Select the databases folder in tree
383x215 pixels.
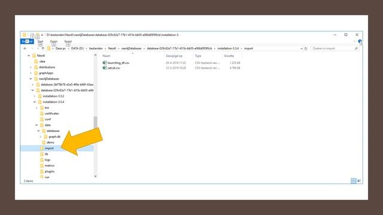[x=53, y=131]
